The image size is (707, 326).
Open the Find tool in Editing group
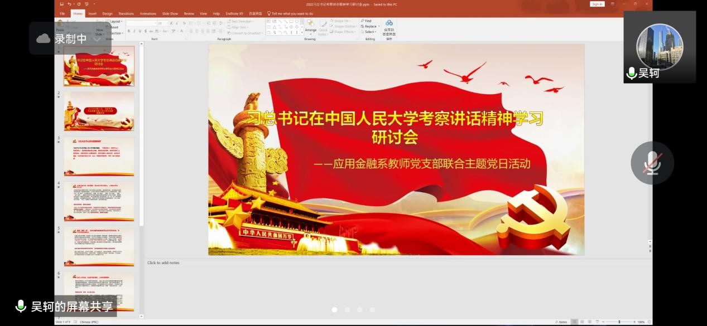[367, 21]
